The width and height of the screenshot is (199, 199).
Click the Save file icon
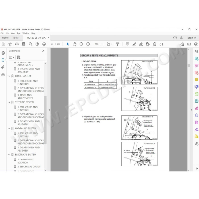tap(3, 44)
